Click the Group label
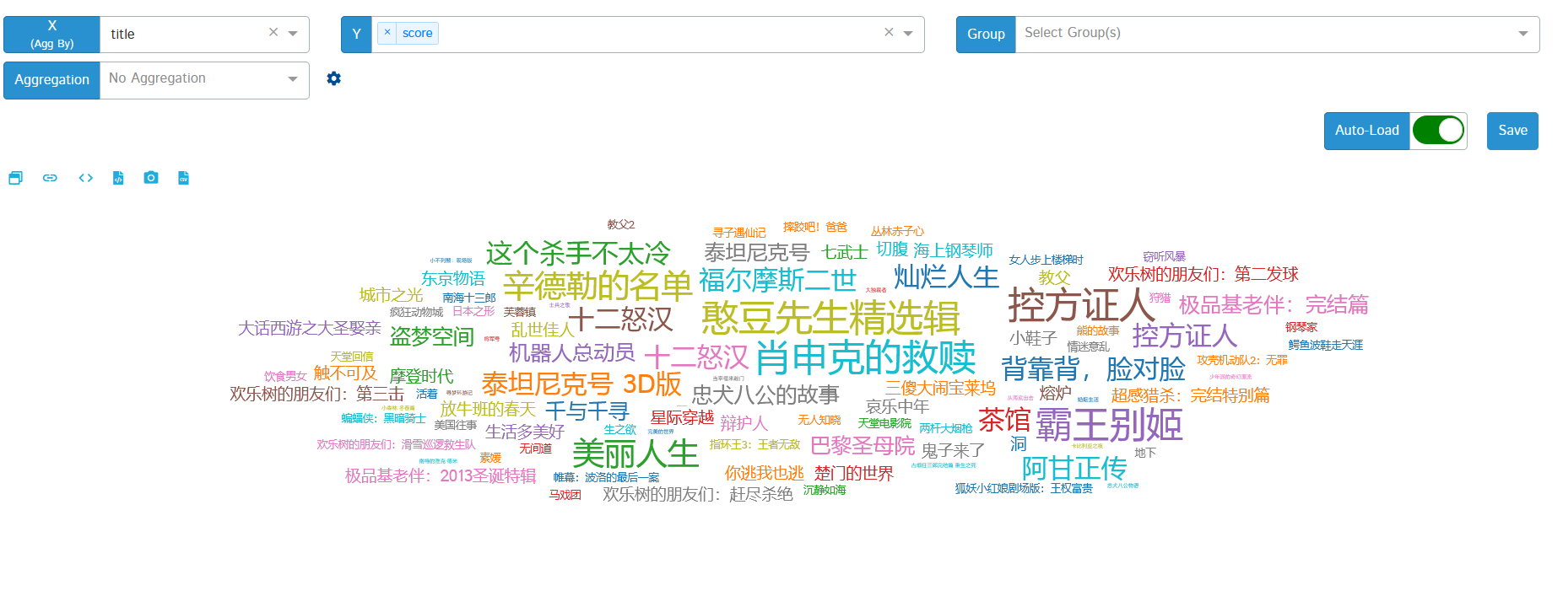The image size is (1563, 596). click(986, 34)
